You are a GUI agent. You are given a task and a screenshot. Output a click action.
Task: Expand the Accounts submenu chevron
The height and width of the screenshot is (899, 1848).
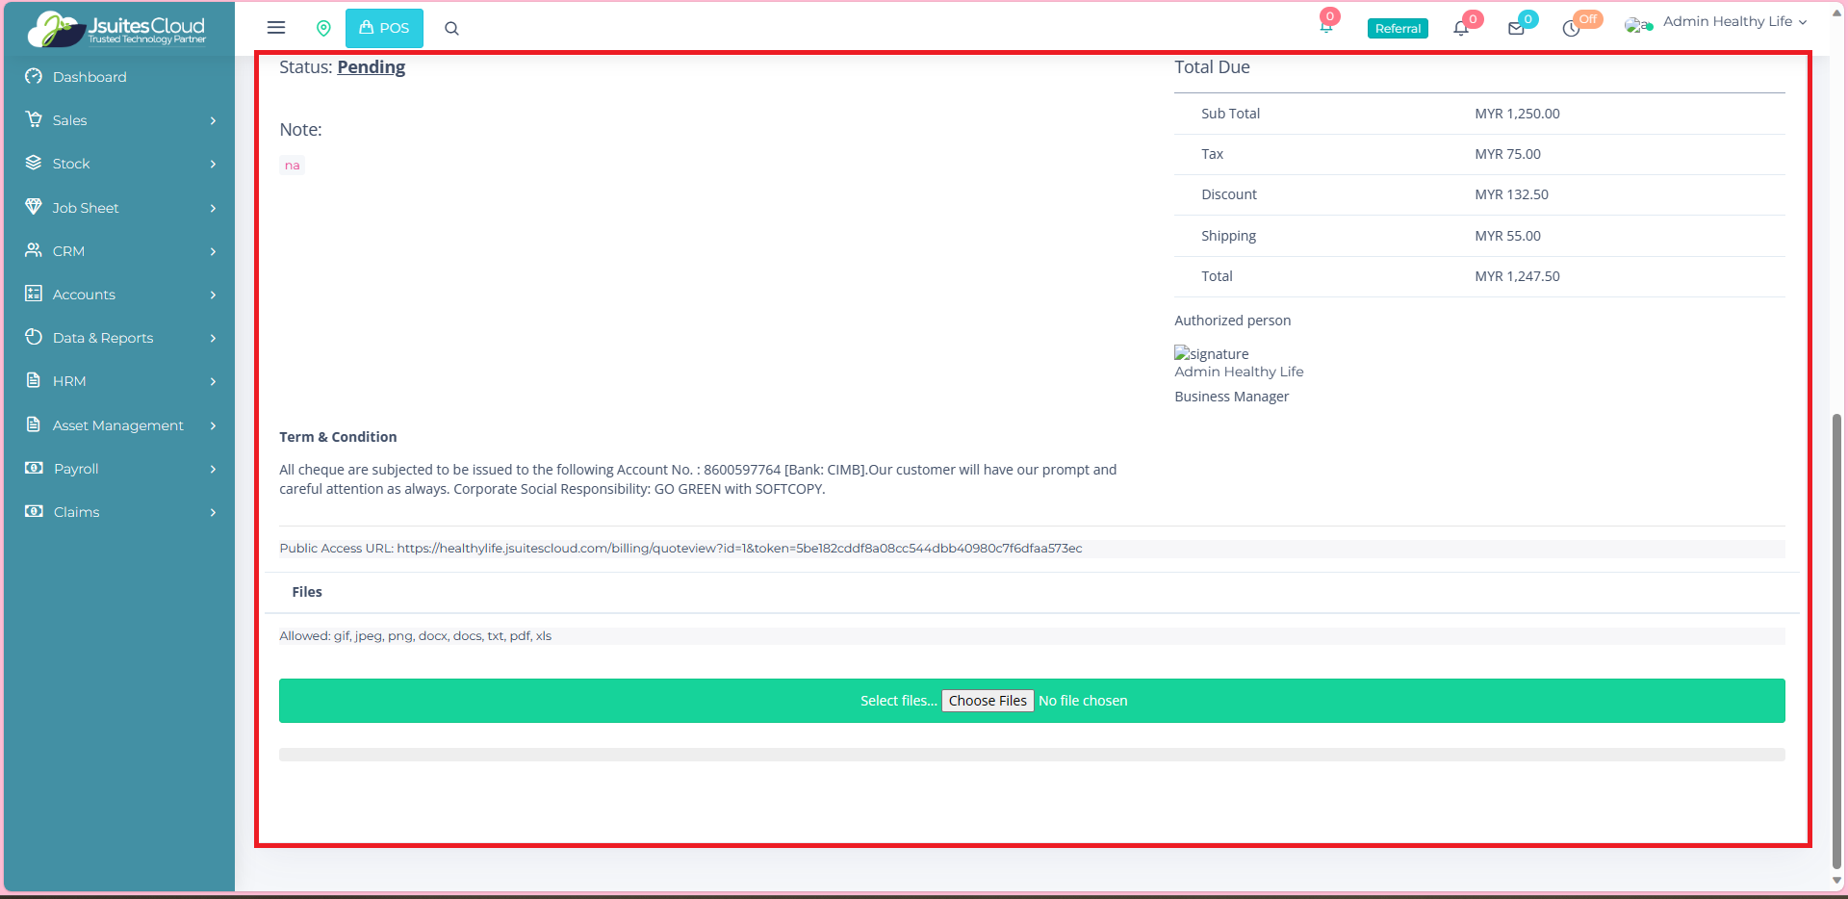tap(213, 295)
